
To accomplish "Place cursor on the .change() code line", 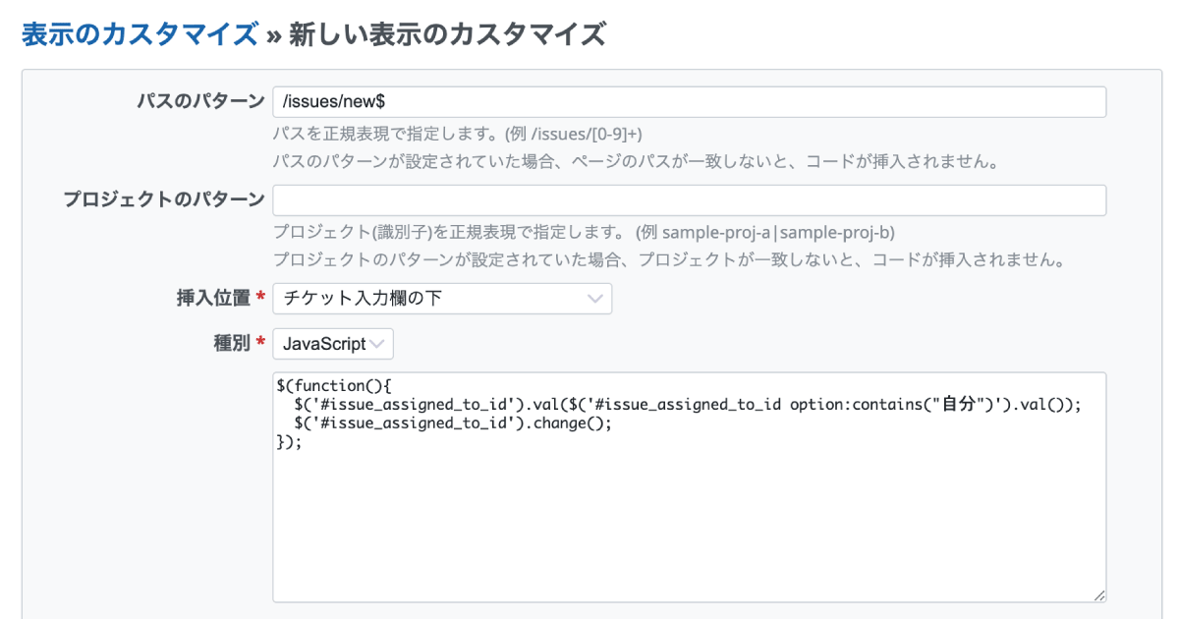I will tap(452, 423).
